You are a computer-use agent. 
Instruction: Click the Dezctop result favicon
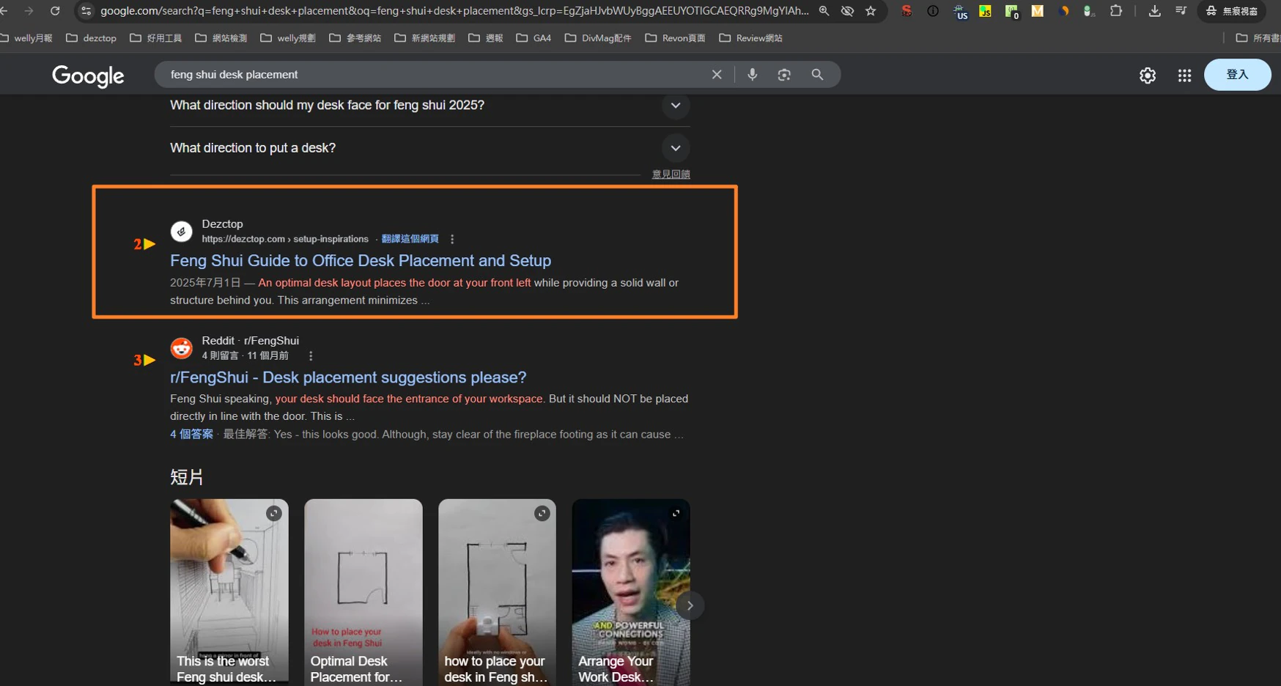pyautogui.click(x=181, y=232)
